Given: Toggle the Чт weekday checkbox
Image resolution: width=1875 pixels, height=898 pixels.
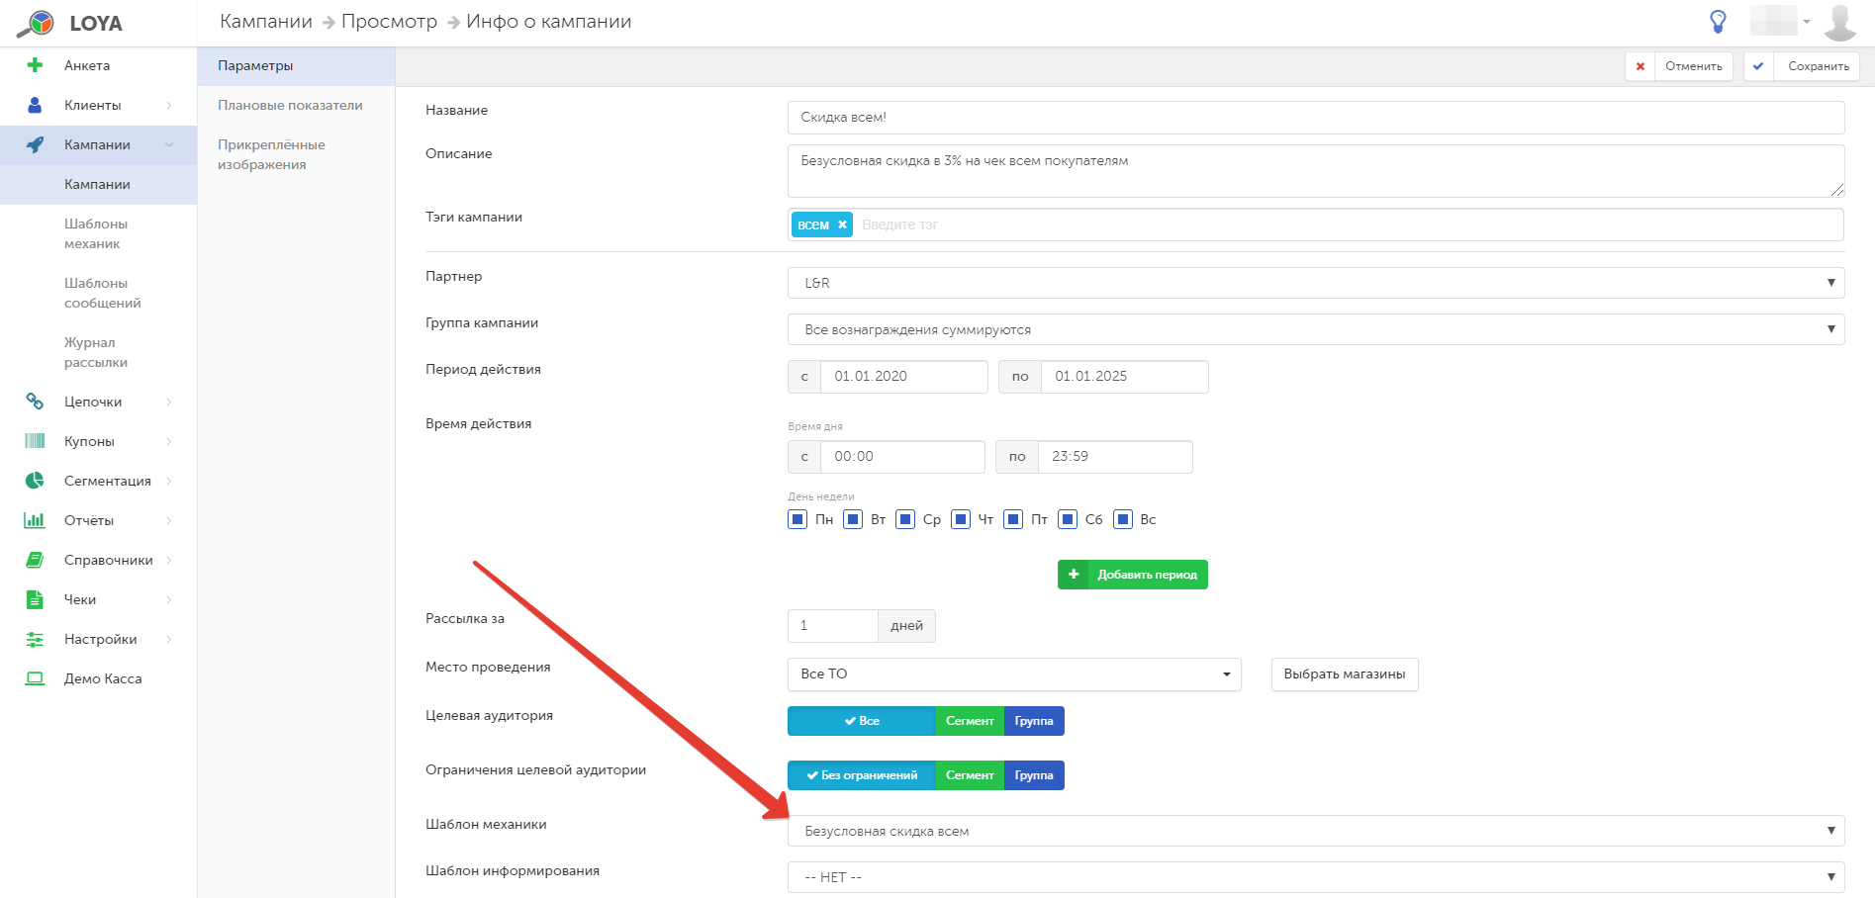Looking at the screenshot, I should (961, 519).
